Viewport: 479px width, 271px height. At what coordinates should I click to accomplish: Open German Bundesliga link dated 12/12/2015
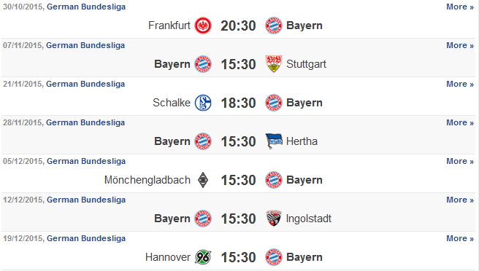click(86, 200)
